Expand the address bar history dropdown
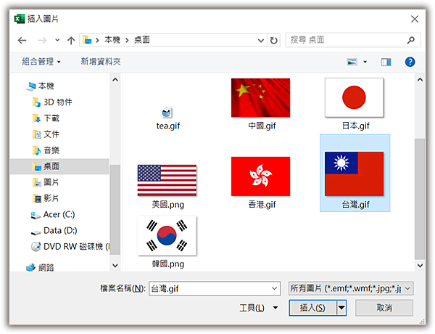Viewport: 435px width, 334px height. (261, 41)
